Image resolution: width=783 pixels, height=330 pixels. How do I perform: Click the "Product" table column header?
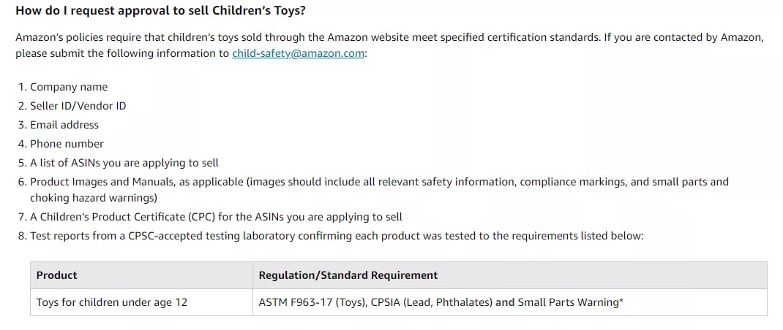[57, 275]
